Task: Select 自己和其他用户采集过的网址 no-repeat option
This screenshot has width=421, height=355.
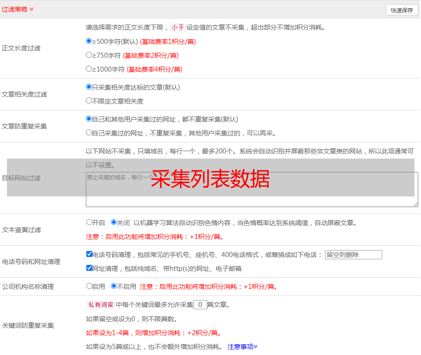Action: click(89, 119)
